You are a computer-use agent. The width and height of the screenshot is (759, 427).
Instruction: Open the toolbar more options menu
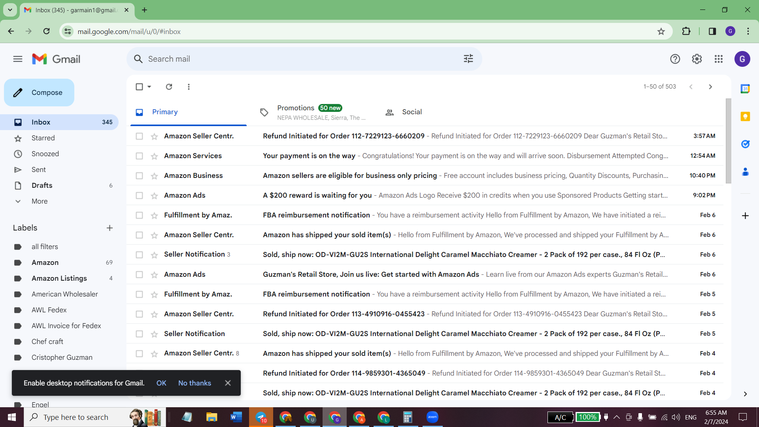pos(189,87)
